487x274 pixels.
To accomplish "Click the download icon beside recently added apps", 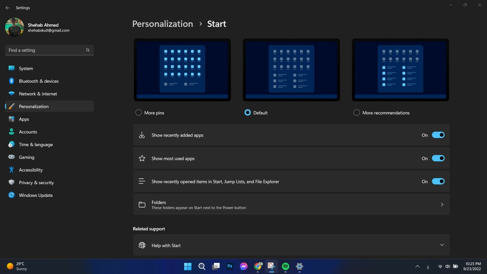I will (x=142, y=135).
